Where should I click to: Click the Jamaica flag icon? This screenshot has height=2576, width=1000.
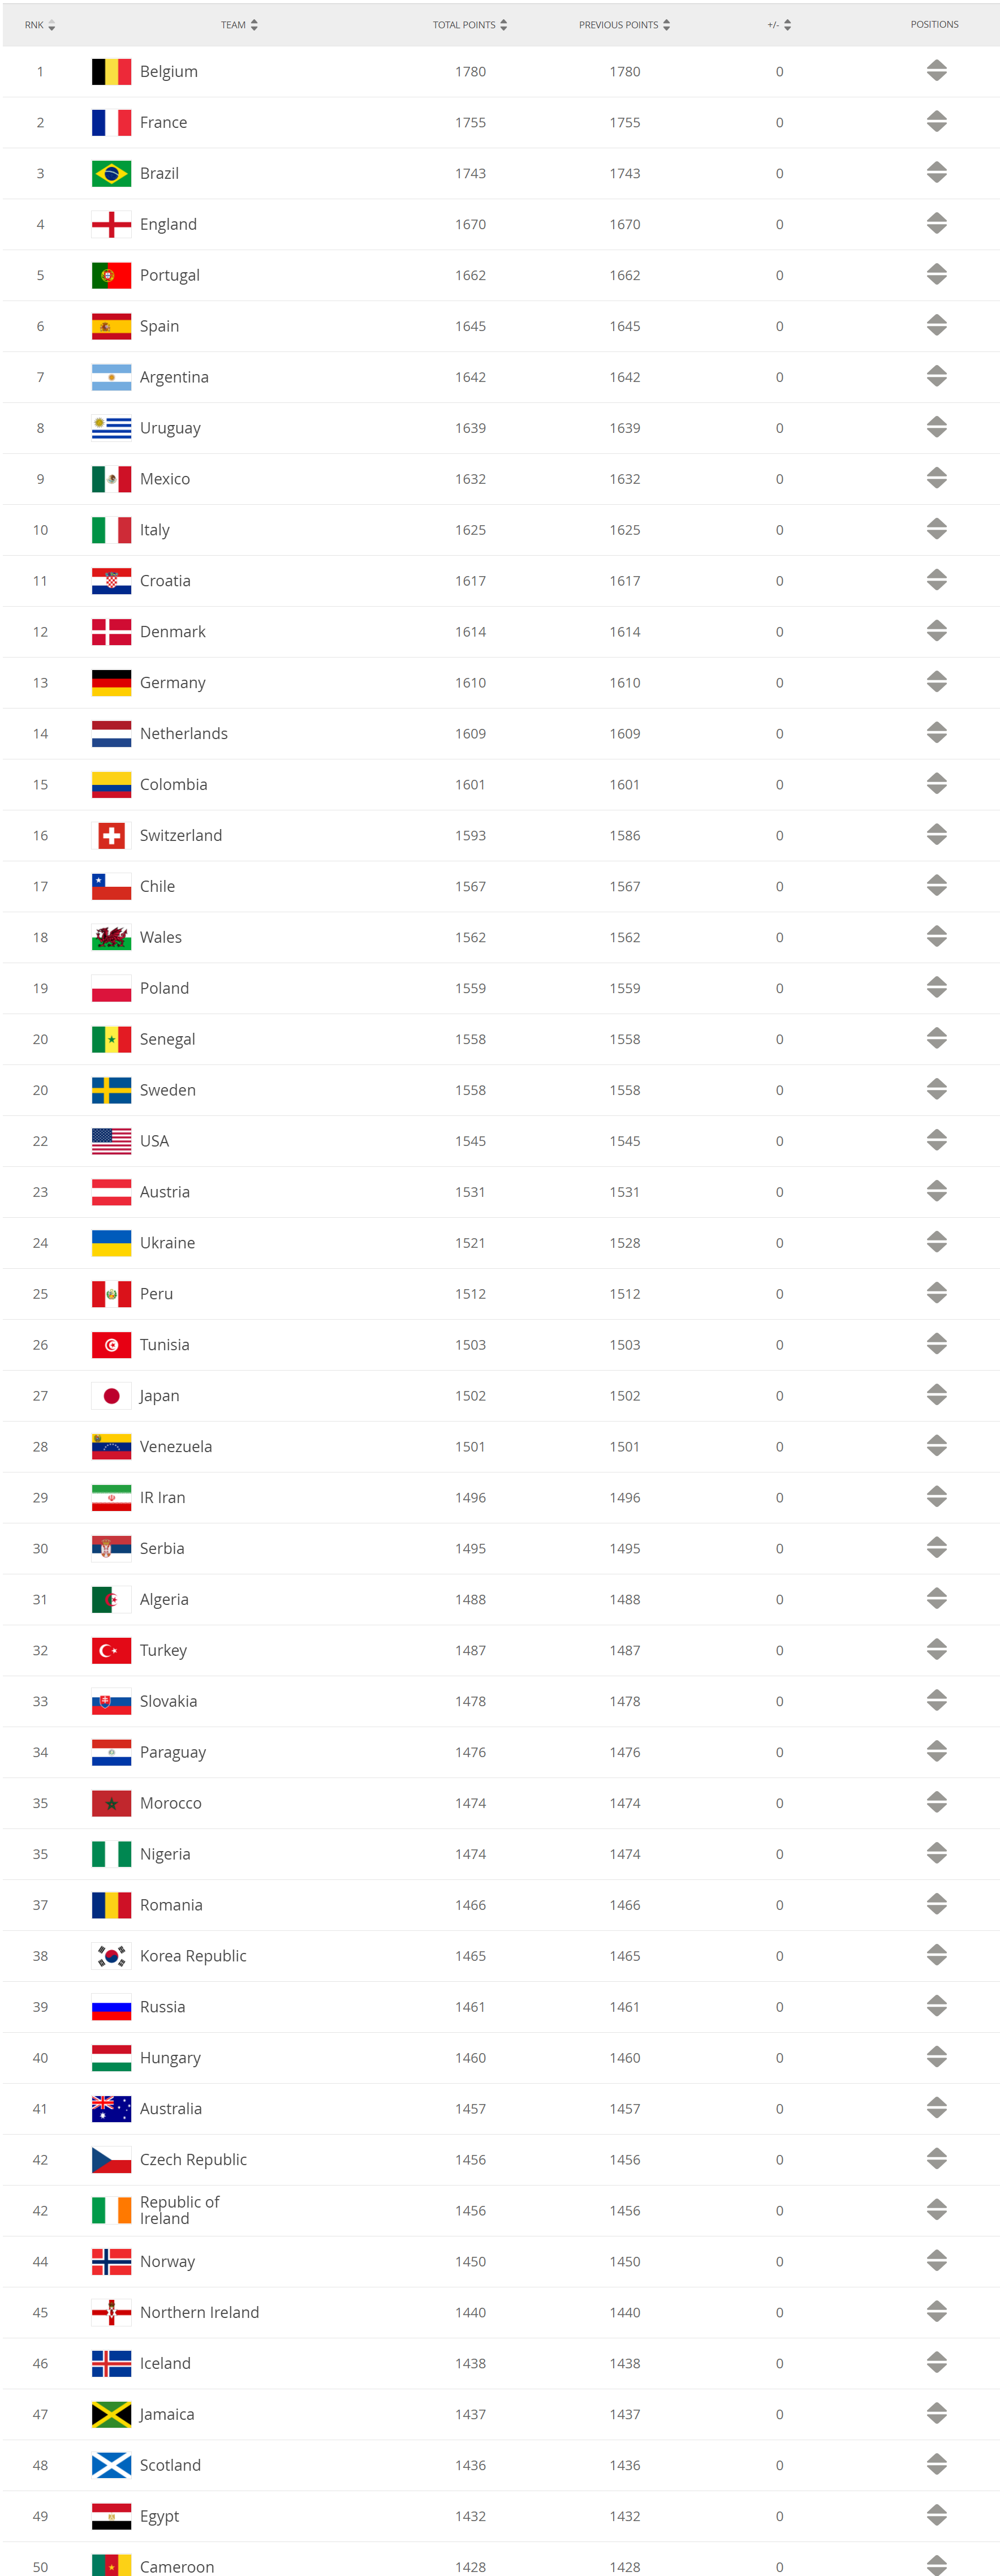[x=111, y=2414]
